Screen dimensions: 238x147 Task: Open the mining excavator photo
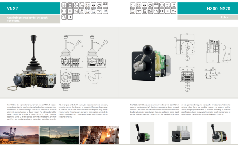point(19,135)
